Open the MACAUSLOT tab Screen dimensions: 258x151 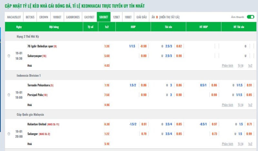[x=14, y=17]
